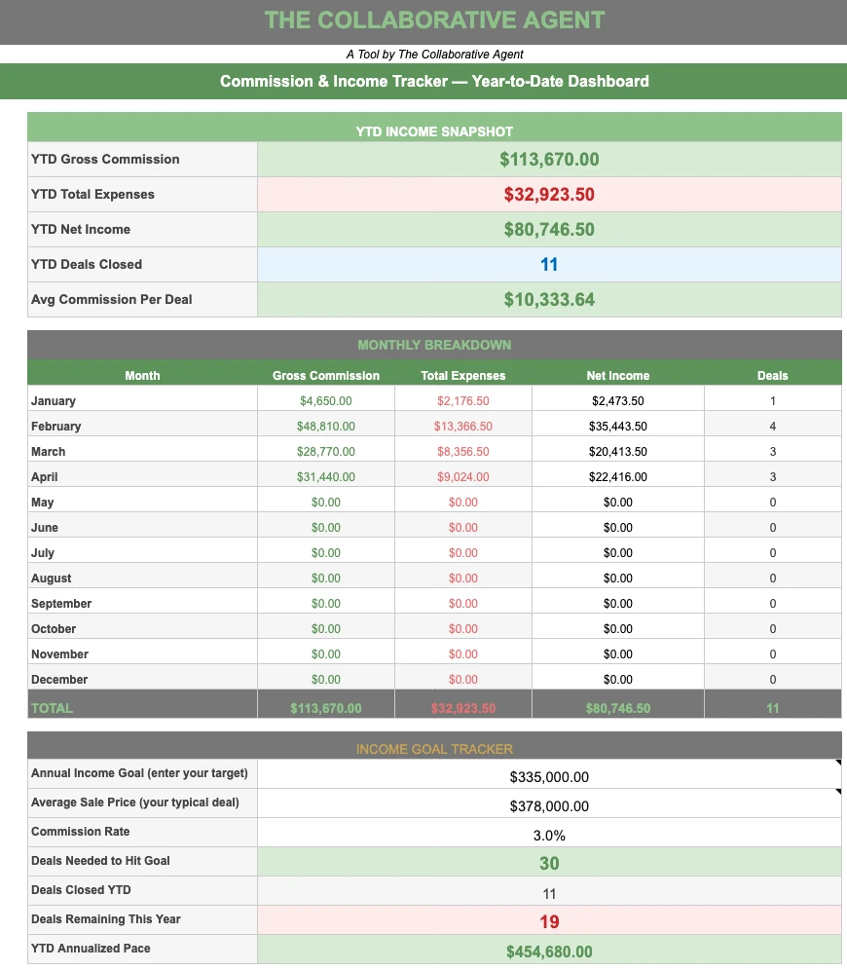Select the YTD Total Expenses amount $32,923.50
The width and height of the screenshot is (847, 970).
(x=549, y=195)
